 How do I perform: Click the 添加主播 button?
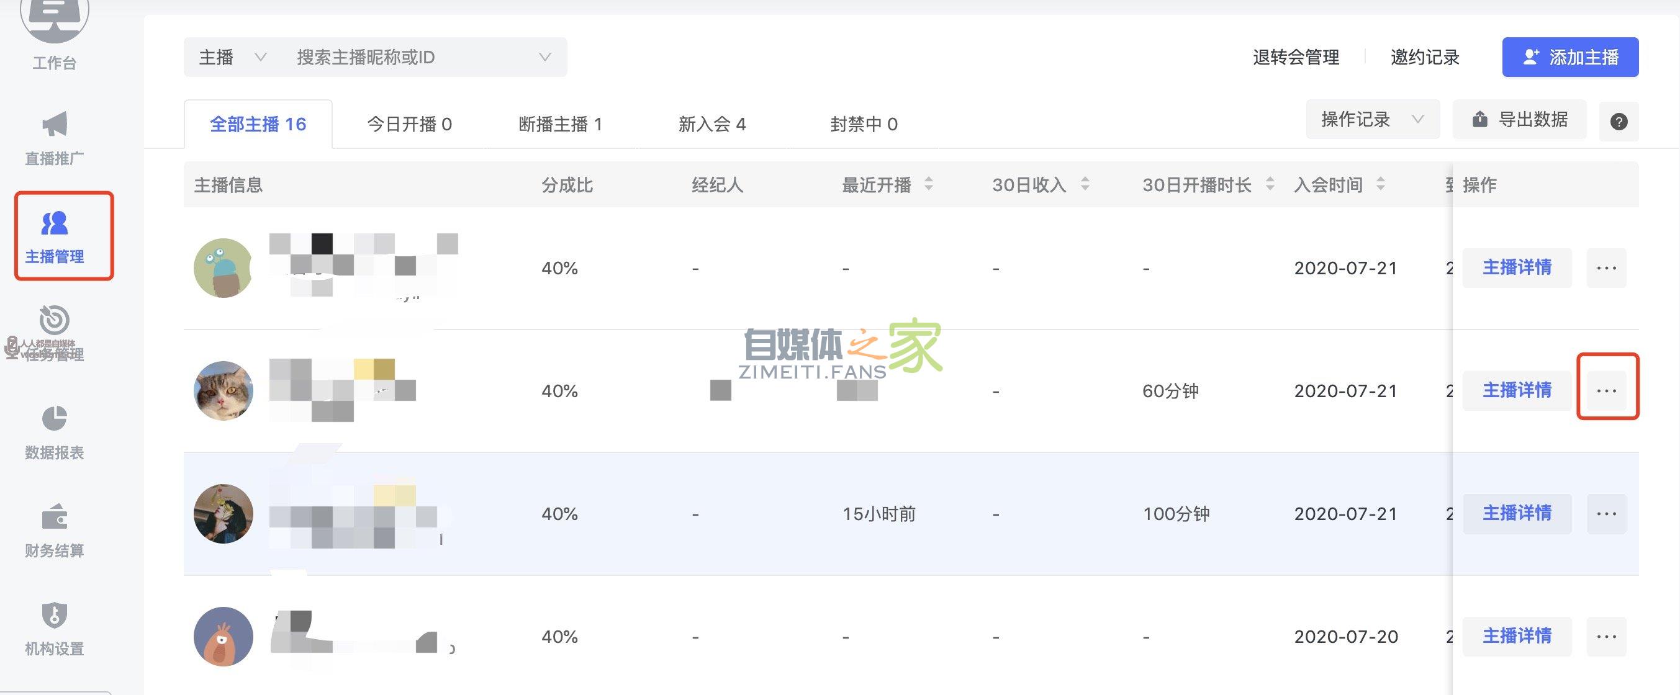1569,57
